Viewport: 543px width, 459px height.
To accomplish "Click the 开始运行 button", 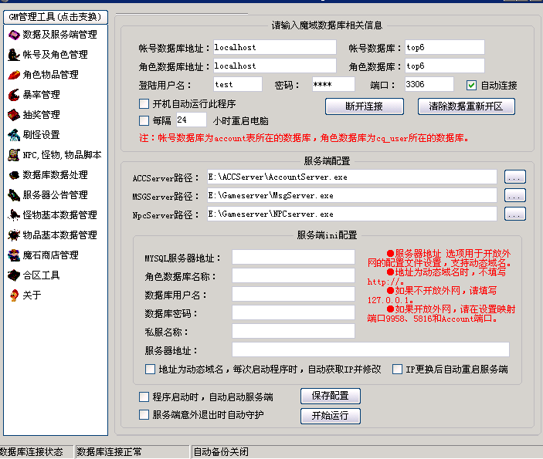I will coord(331,416).
